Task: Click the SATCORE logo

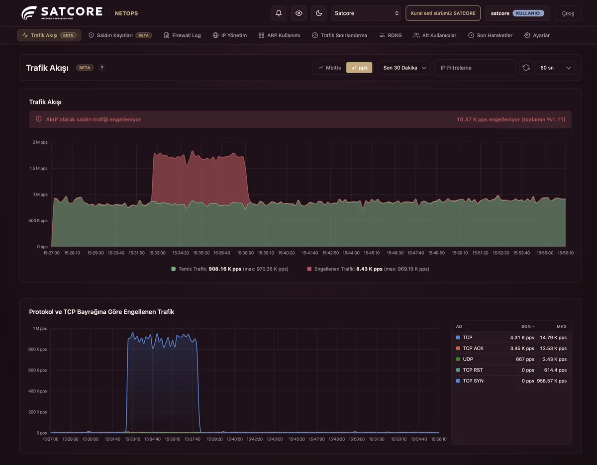Action: tap(62, 13)
